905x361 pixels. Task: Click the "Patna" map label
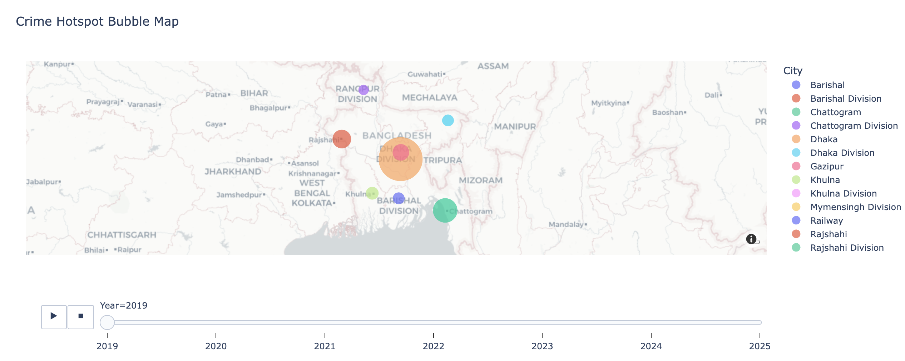[216, 95]
